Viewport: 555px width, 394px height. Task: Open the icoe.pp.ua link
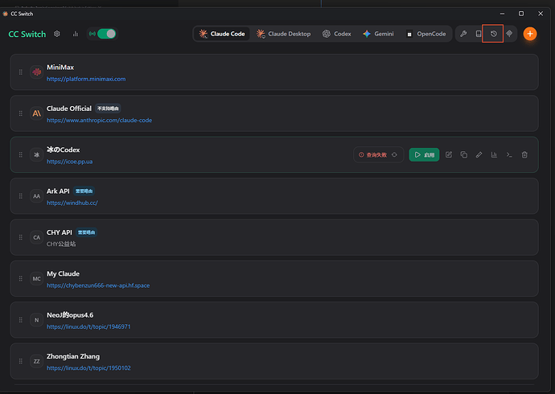click(x=70, y=162)
